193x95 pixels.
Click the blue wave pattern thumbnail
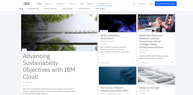tap(117, 76)
